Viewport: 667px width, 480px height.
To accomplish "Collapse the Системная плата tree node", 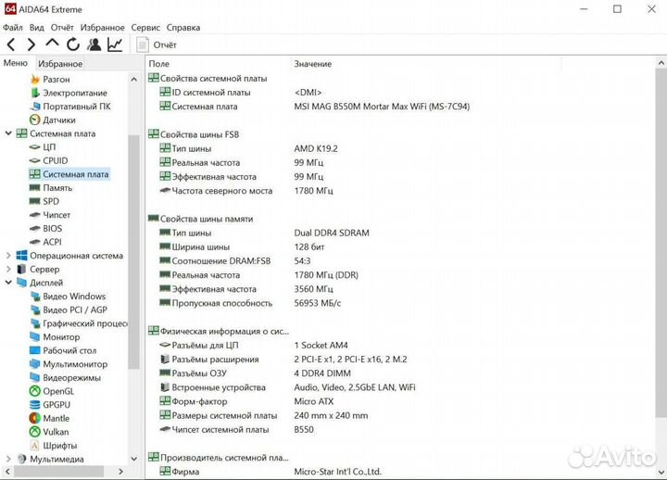I will [x=8, y=133].
